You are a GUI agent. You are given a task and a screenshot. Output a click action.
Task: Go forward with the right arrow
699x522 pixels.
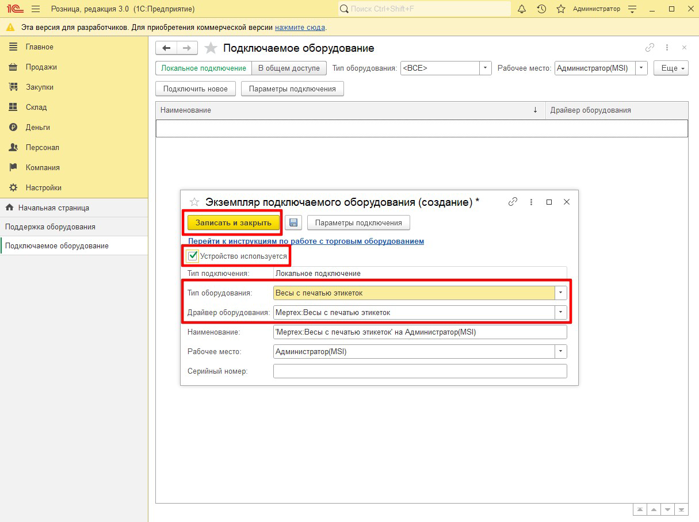187,48
